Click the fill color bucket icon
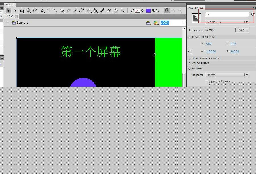Image resolution: width=256 pixels, height=174 pixels. [x=143, y=11]
